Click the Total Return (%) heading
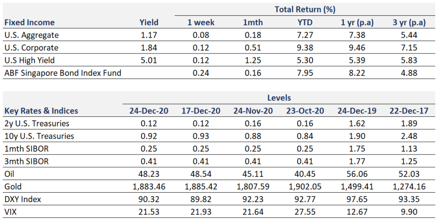 pos(304,9)
